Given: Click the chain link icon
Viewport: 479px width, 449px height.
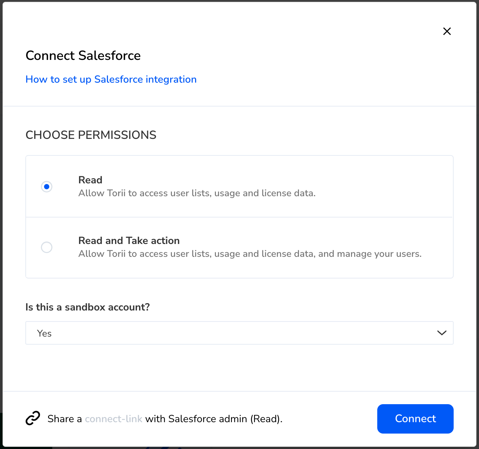Looking at the screenshot, I should 33,418.
